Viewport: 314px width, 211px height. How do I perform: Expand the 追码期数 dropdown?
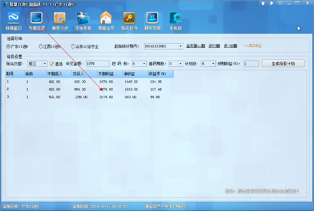point(180,64)
